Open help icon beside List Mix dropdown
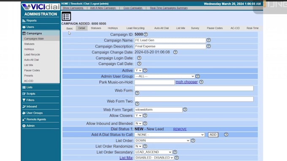 coord(176,158)
